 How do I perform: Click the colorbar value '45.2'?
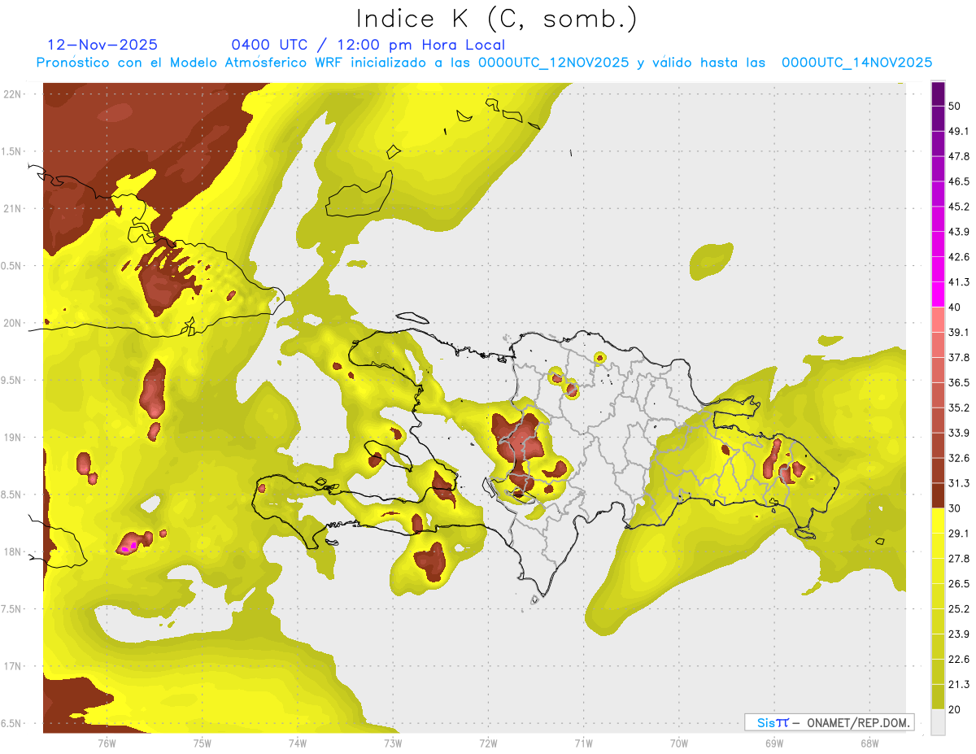[959, 207]
